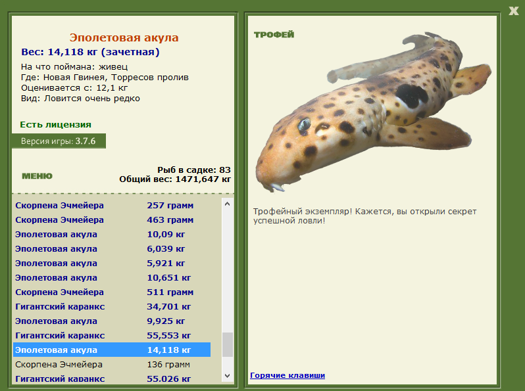Click the fish list scrollbar up arrow
525x391 pixels.
tap(228, 204)
